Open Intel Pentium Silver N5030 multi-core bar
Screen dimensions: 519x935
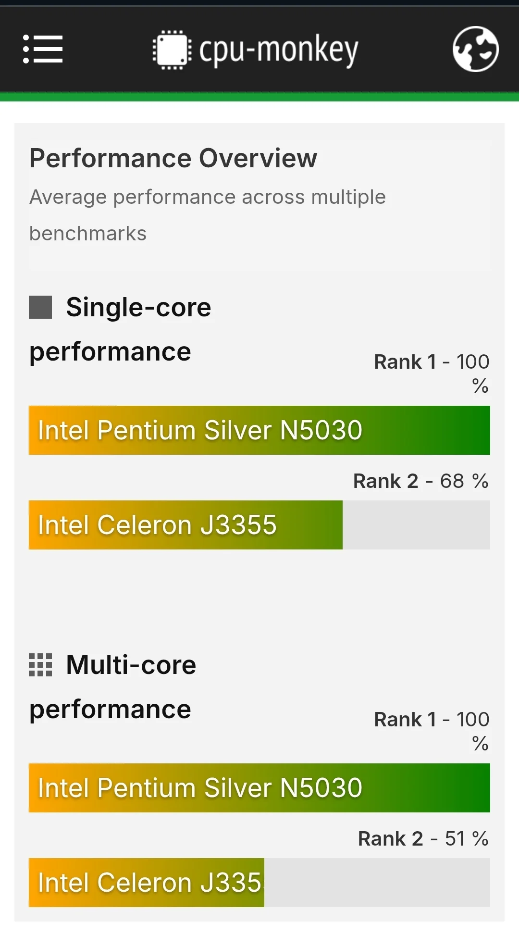pyautogui.click(x=259, y=788)
